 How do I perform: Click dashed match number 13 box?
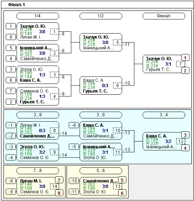(117, 186)
